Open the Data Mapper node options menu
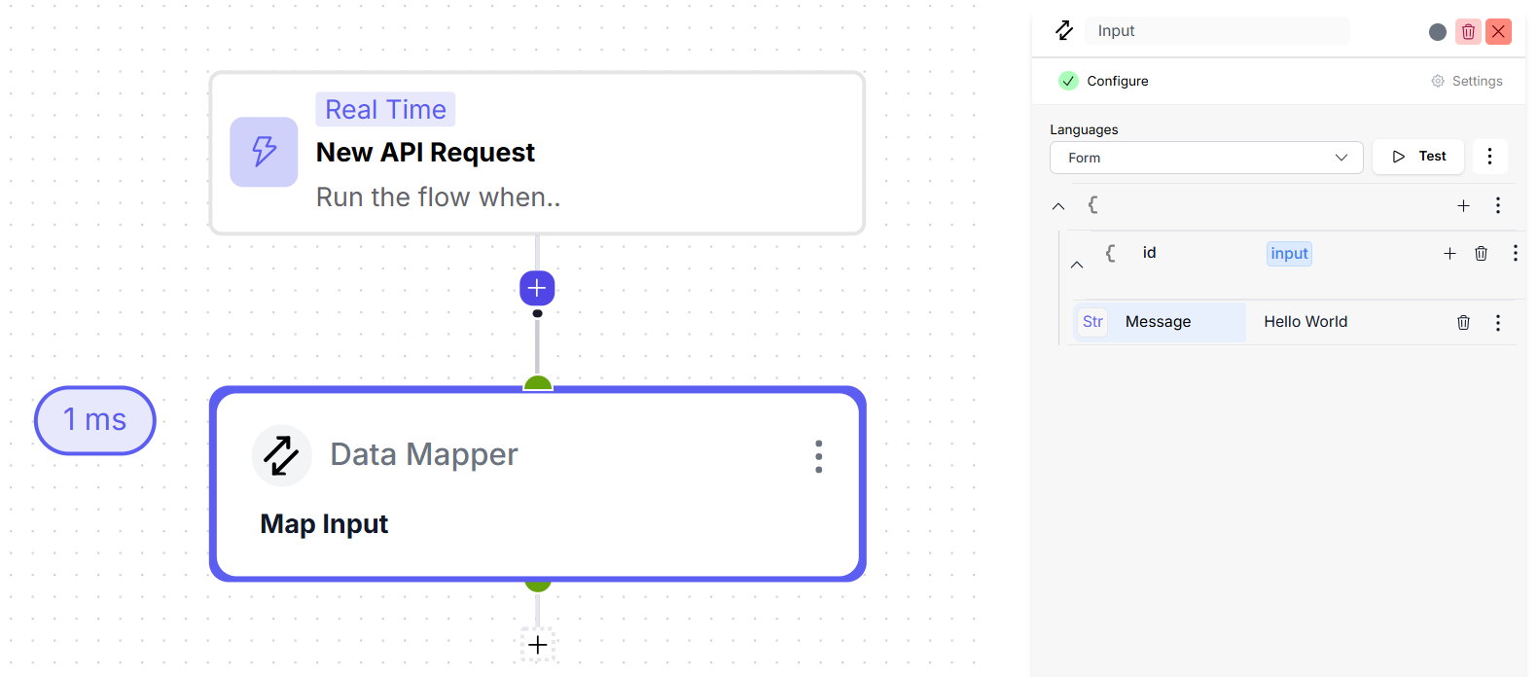Image resolution: width=1538 pixels, height=677 pixels. (x=818, y=456)
